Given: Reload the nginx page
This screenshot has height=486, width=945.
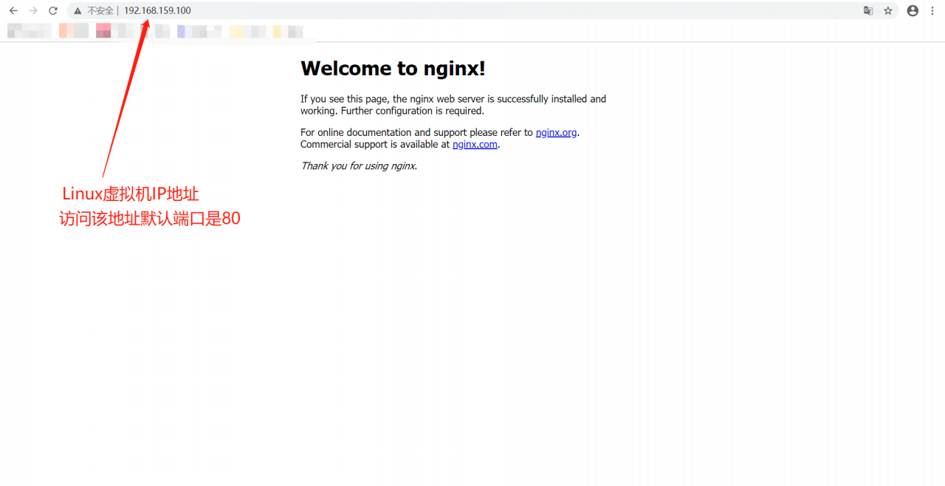Looking at the screenshot, I should point(53,11).
